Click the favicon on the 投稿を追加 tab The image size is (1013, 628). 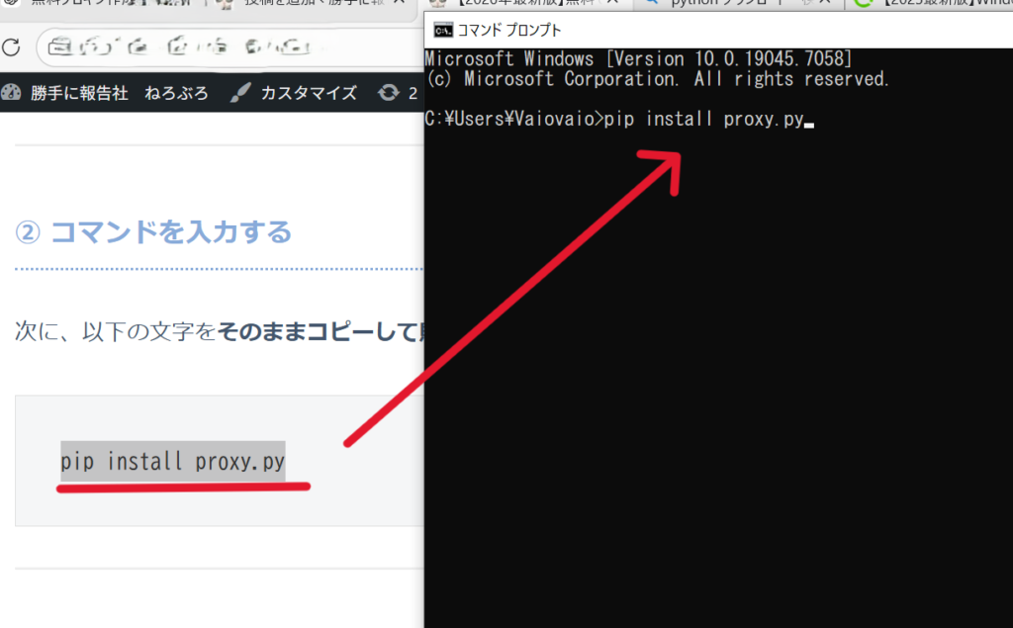226,4
